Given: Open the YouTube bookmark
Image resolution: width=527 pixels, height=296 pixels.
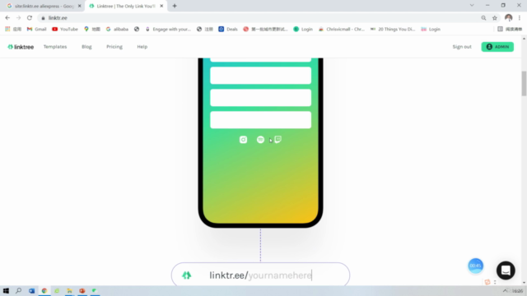Looking at the screenshot, I should click(65, 30).
